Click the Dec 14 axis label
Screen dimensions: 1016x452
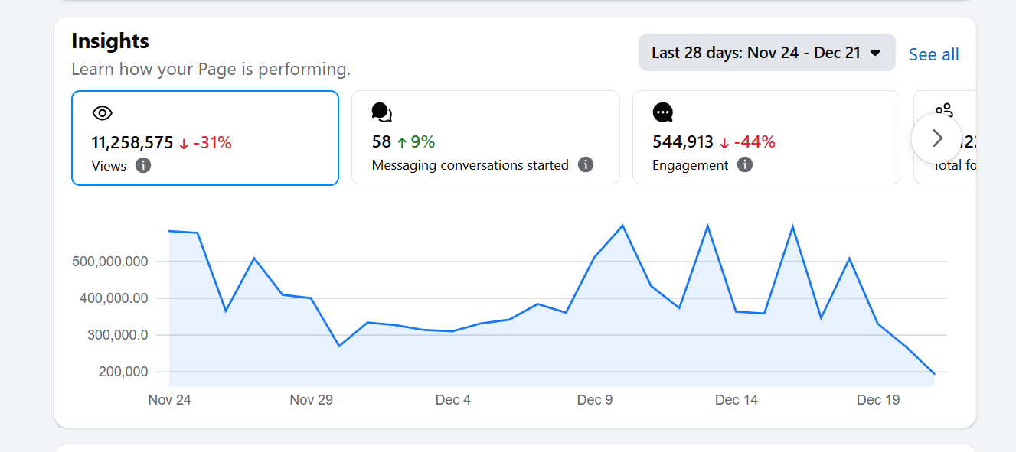click(x=736, y=400)
